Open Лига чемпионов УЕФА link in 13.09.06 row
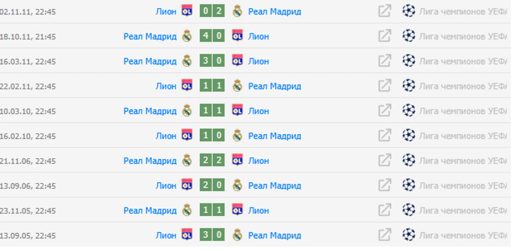The image size is (517, 251). point(463,185)
